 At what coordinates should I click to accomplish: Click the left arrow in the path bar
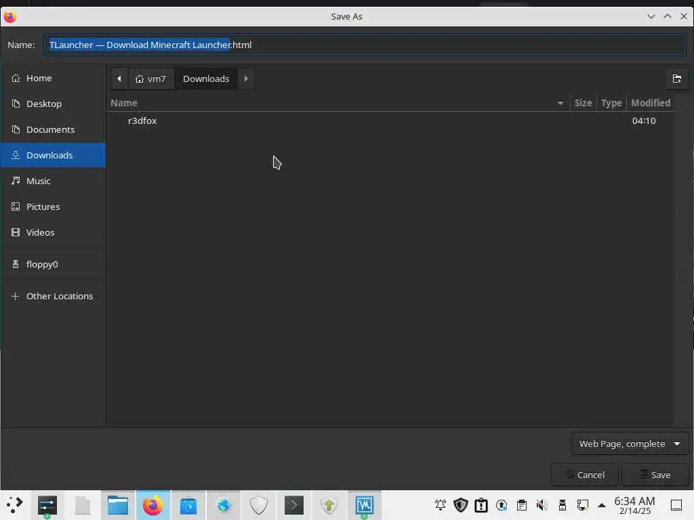pos(119,79)
